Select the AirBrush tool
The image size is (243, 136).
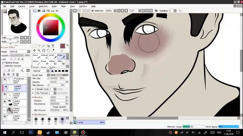(x=45, y=57)
